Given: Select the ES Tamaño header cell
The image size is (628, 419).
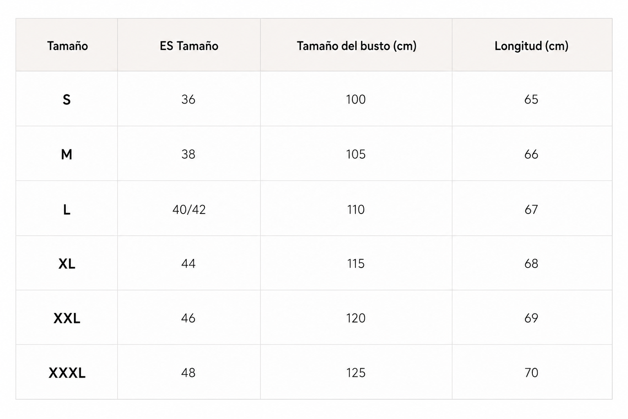Looking at the screenshot, I should point(189,45).
